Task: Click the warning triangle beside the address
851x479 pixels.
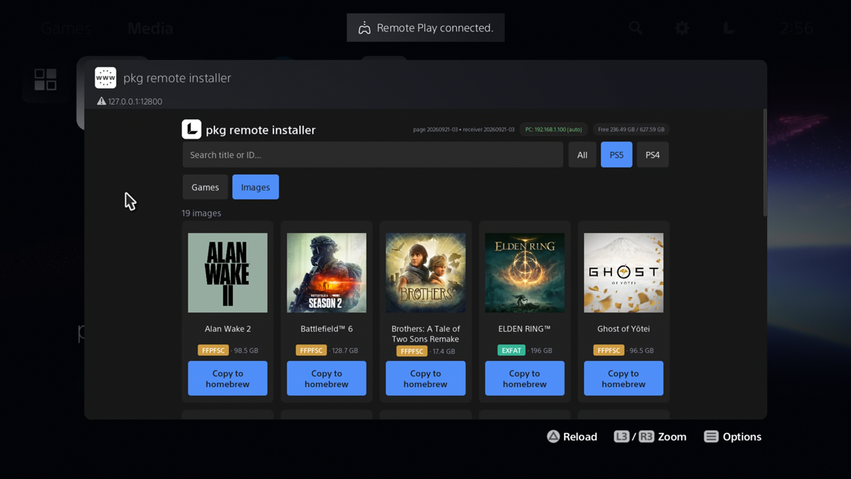Action: pyautogui.click(x=102, y=101)
